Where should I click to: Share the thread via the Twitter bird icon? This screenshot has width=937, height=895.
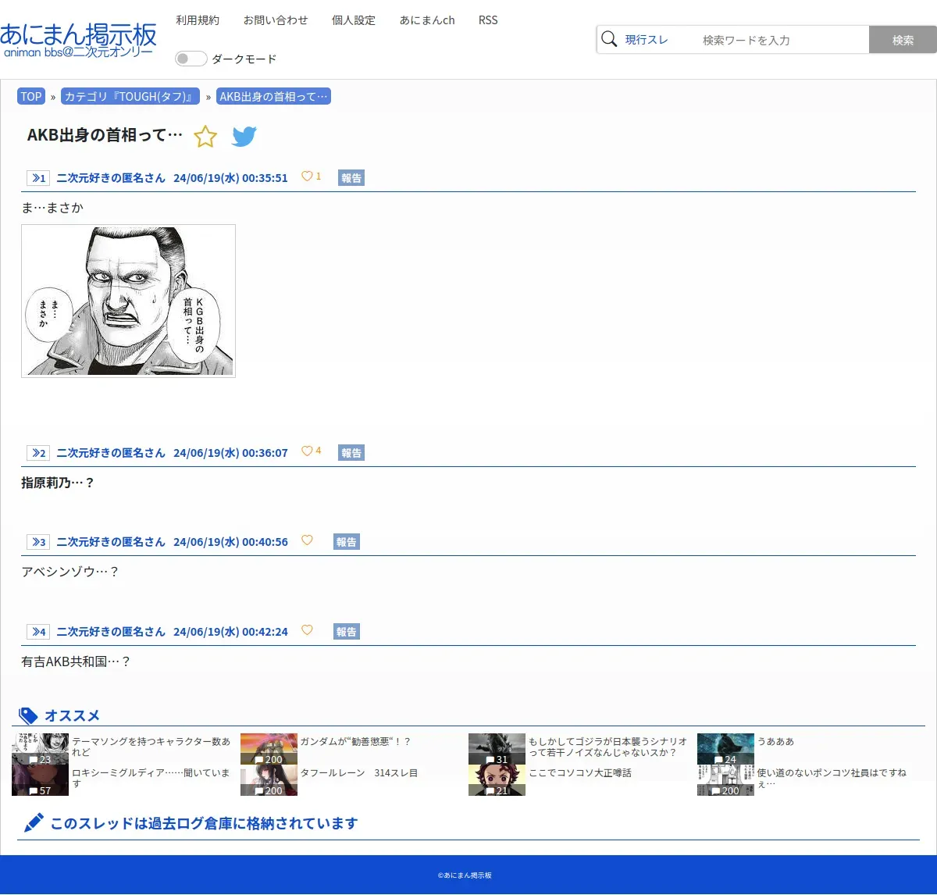244,136
